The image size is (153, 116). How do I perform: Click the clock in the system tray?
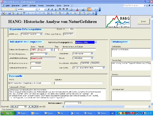tap(149, 113)
